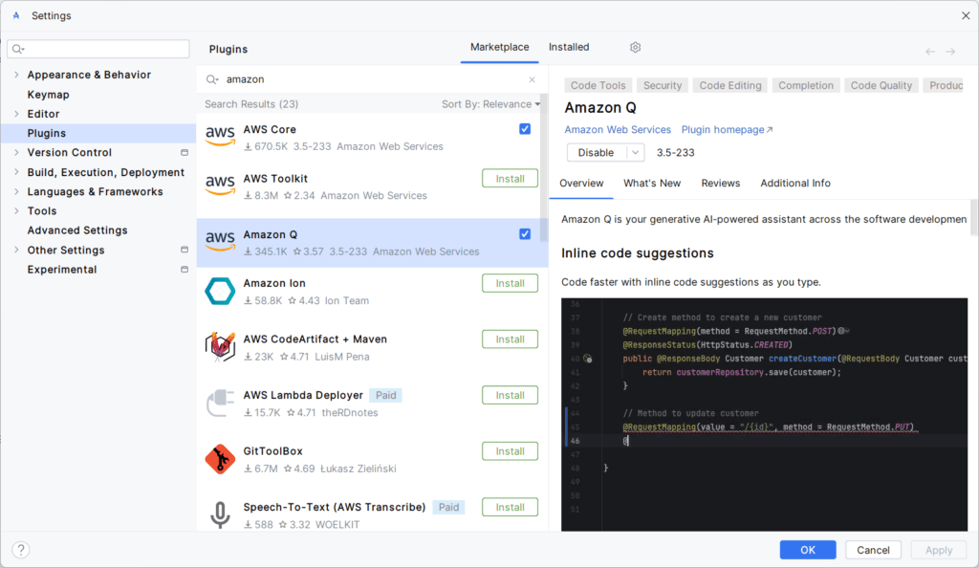979x568 pixels.
Task: Open the Plugin homepage link
Action: pyautogui.click(x=727, y=130)
